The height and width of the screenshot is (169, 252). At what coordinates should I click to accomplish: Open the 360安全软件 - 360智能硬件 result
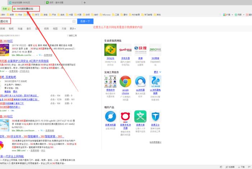point(32,136)
